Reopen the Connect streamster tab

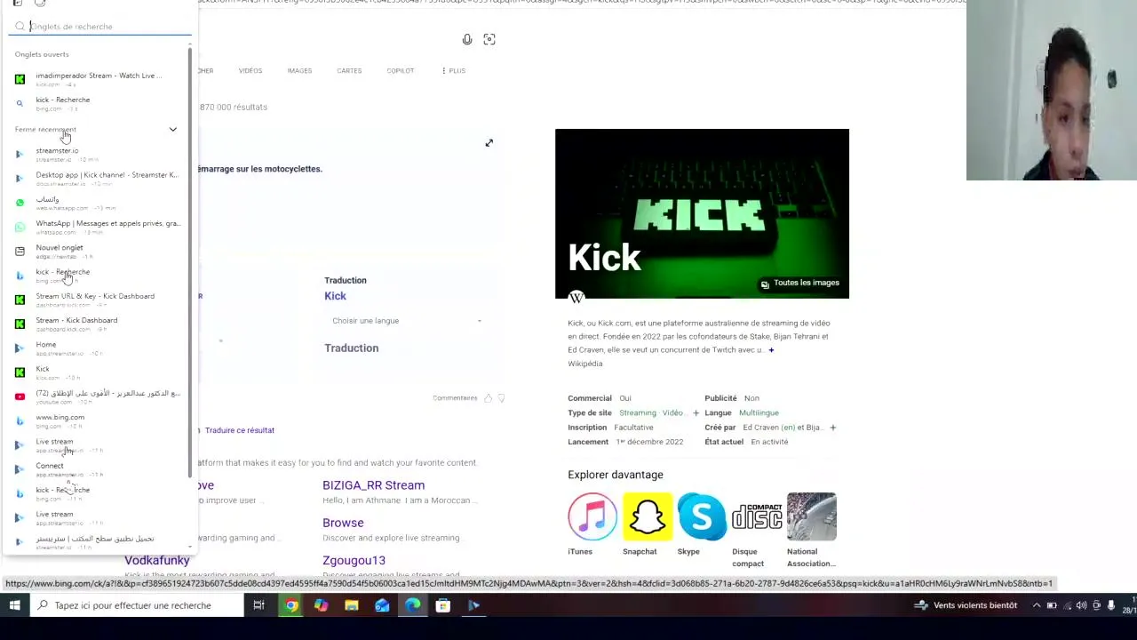[98, 469]
